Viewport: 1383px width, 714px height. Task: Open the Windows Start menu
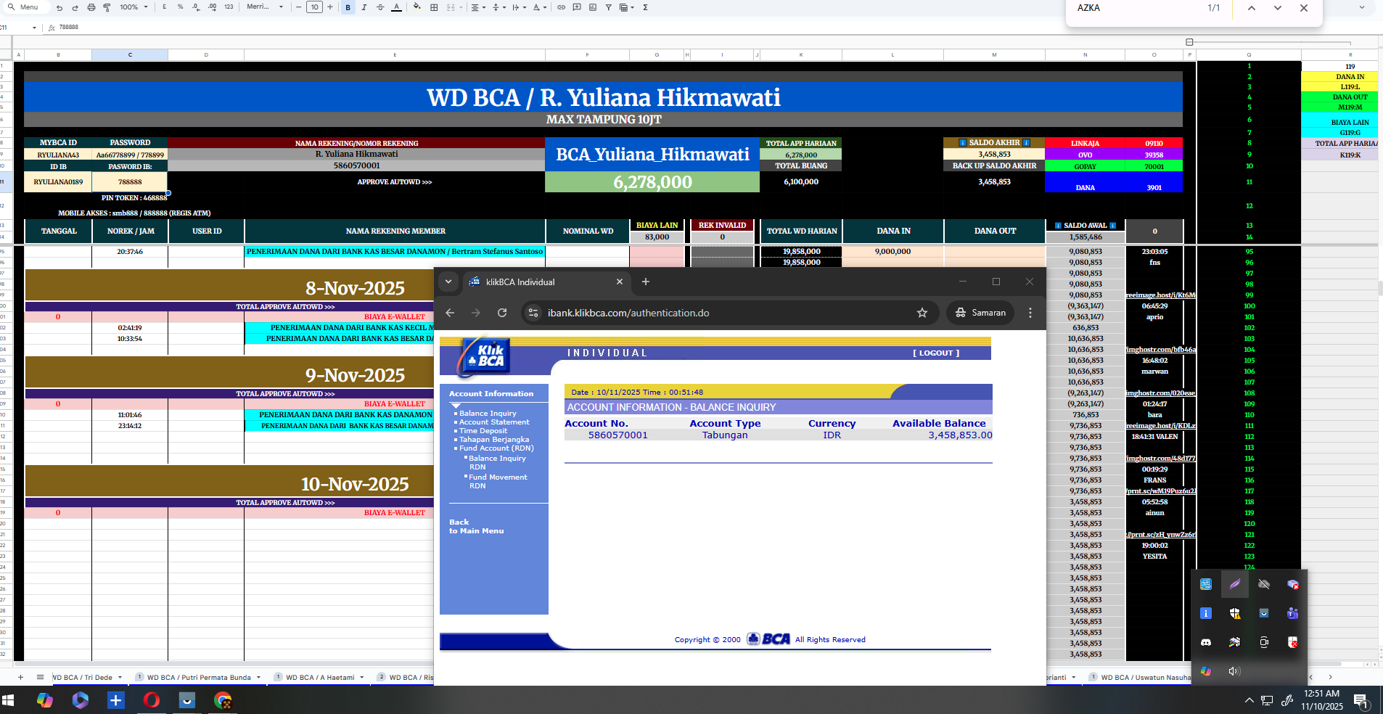coord(9,700)
